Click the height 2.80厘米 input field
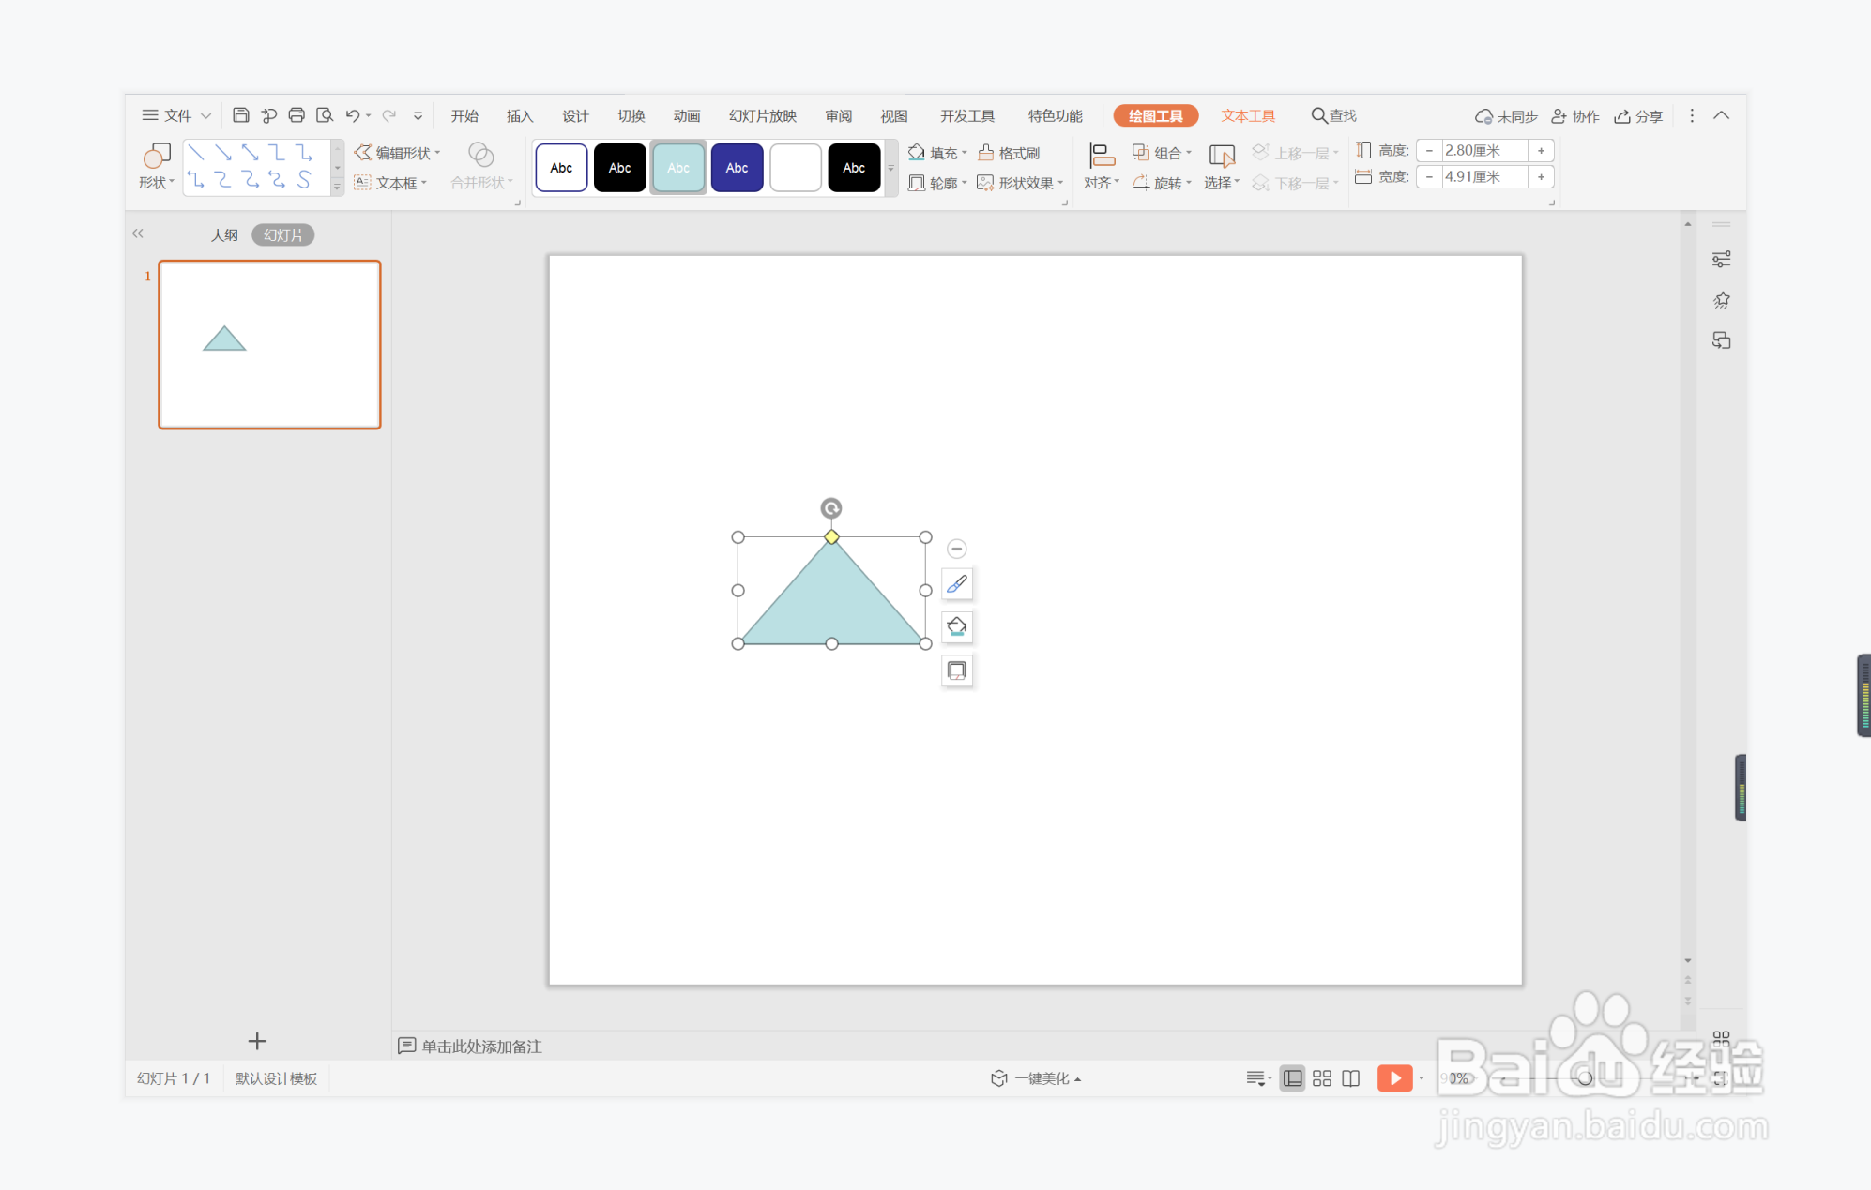The width and height of the screenshot is (1871, 1190). tap(1483, 150)
